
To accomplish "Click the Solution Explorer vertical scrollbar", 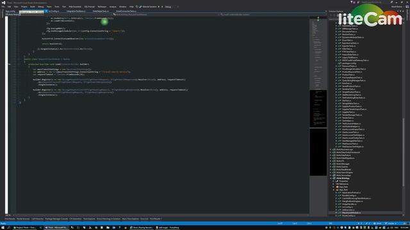I will [404, 153].
